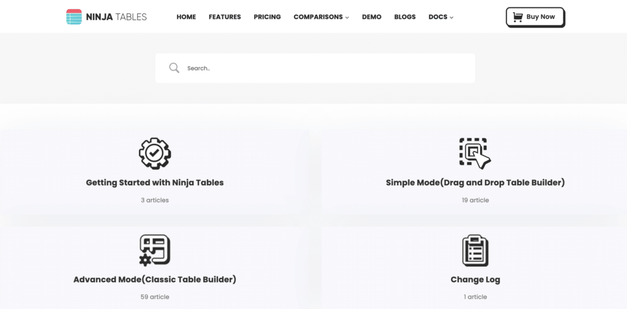
Task: Open the gear checkmark Getting Started icon
Action: pyautogui.click(x=155, y=153)
